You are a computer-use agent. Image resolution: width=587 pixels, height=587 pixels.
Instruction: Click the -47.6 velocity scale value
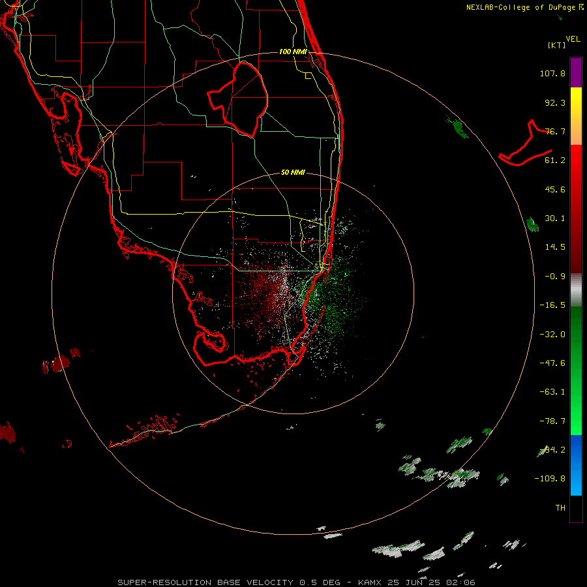(552, 363)
